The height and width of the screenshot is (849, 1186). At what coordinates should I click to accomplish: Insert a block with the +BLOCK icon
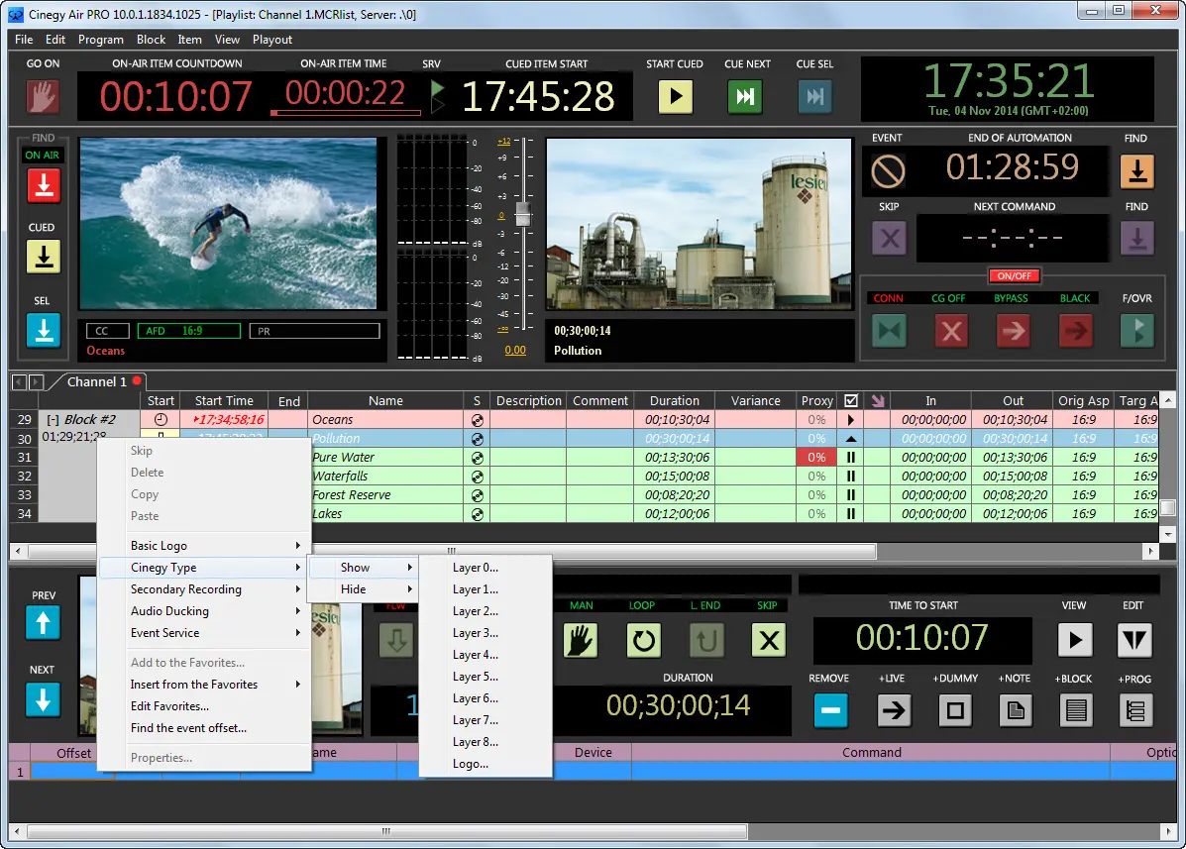pyautogui.click(x=1076, y=710)
